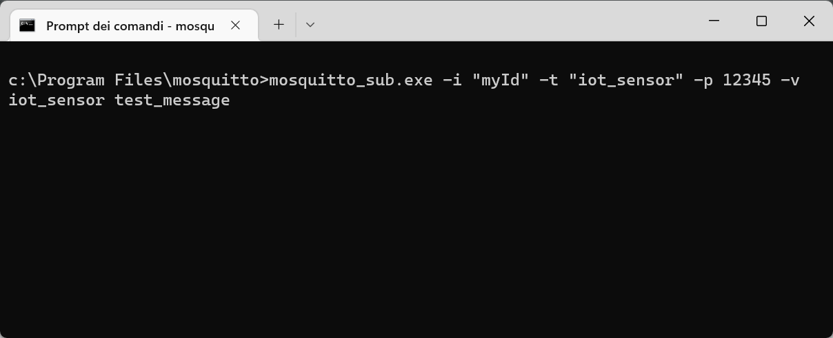Click the -t option in the command

pos(549,81)
